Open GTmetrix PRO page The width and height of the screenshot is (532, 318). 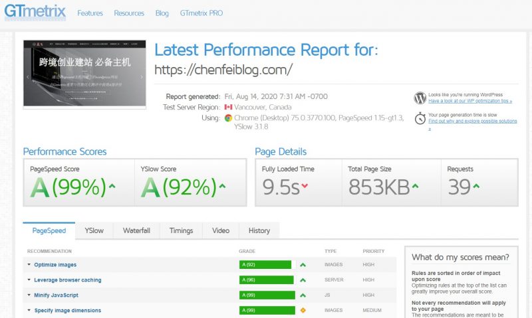(x=201, y=13)
